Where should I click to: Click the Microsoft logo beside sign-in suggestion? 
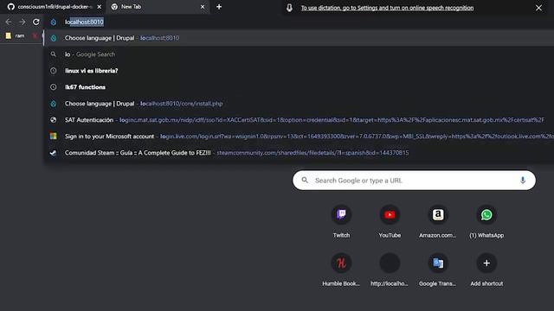[54, 136]
